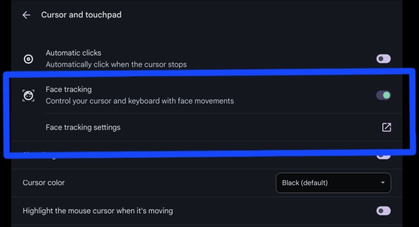Turn off the Face tracking toggle

coord(383,95)
